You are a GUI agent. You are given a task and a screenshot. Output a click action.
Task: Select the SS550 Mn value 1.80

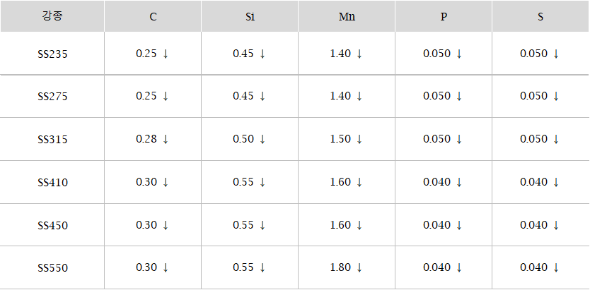click(340, 267)
